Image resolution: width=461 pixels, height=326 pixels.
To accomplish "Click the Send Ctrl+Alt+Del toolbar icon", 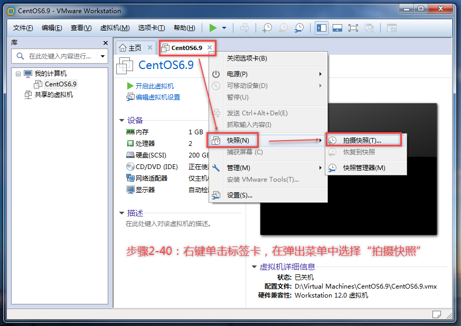I will pyautogui.click(x=244, y=28).
